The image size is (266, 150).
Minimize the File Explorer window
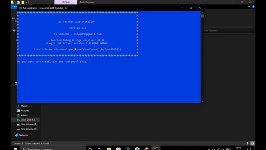(x=233, y=2)
